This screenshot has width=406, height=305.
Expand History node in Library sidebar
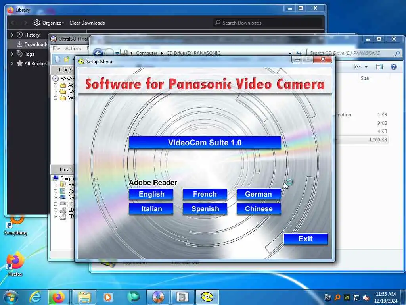(x=12, y=35)
